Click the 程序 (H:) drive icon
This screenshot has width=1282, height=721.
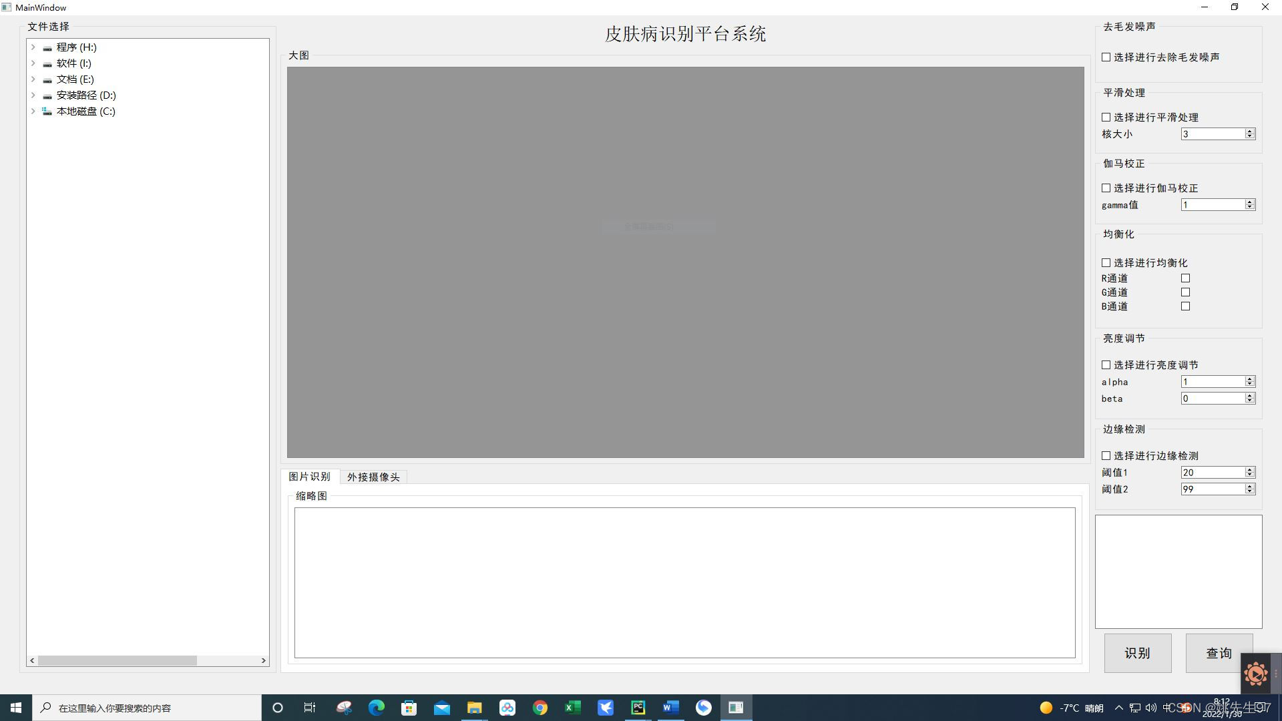tap(47, 48)
